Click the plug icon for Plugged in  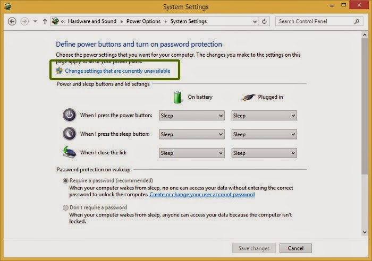coord(248,97)
